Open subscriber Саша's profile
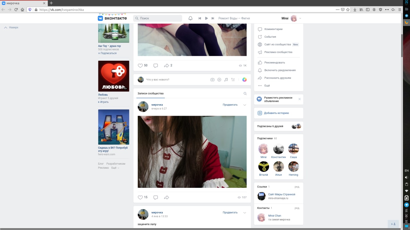This screenshot has height=230, width=410. (293, 151)
